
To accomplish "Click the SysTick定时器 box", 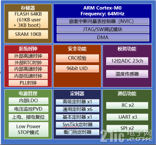I will (77, 125).
